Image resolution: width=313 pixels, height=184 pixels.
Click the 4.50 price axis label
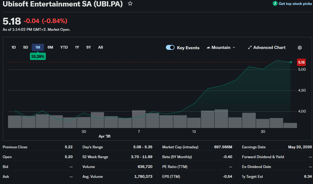click(x=302, y=90)
